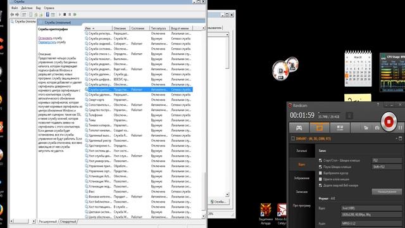405x228 pixels.
Task: Sort services by Состояние column header
Action: [140, 28]
